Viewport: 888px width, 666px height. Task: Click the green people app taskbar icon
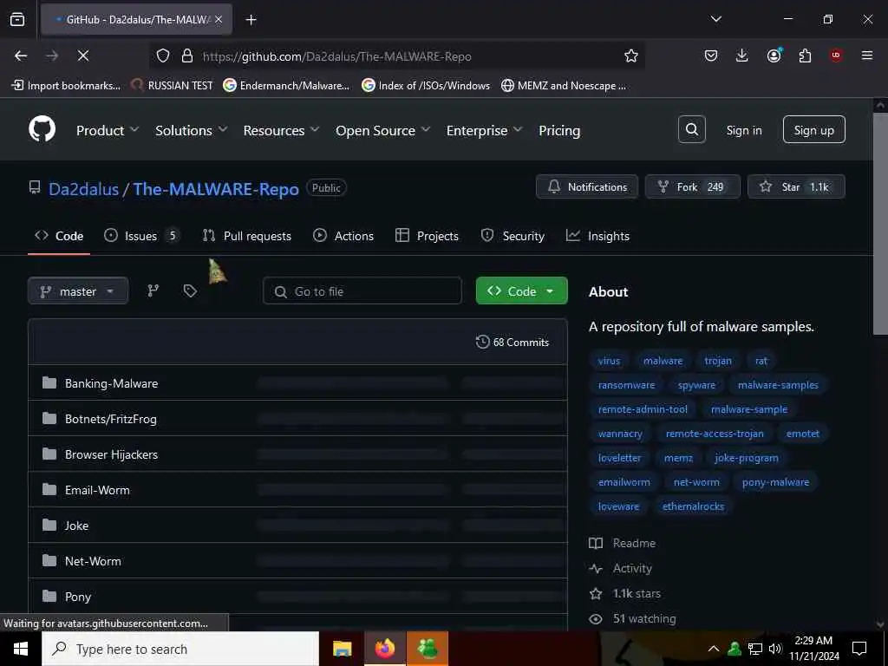tap(428, 649)
